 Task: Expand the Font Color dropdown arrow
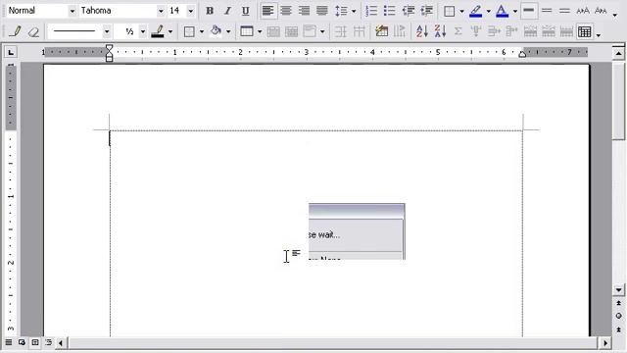515,11
